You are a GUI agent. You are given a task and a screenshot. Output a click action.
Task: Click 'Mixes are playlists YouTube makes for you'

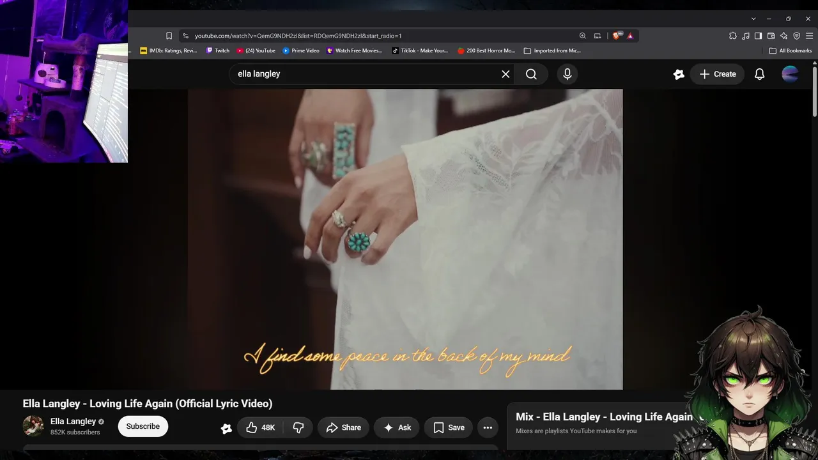[x=576, y=431]
